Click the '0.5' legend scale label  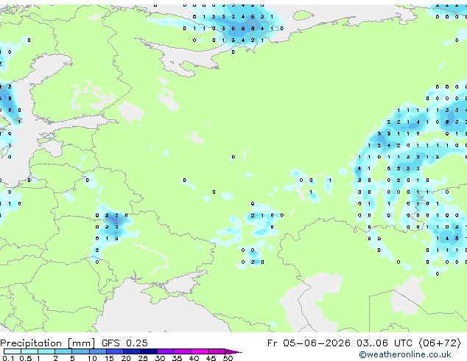[26, 358]
